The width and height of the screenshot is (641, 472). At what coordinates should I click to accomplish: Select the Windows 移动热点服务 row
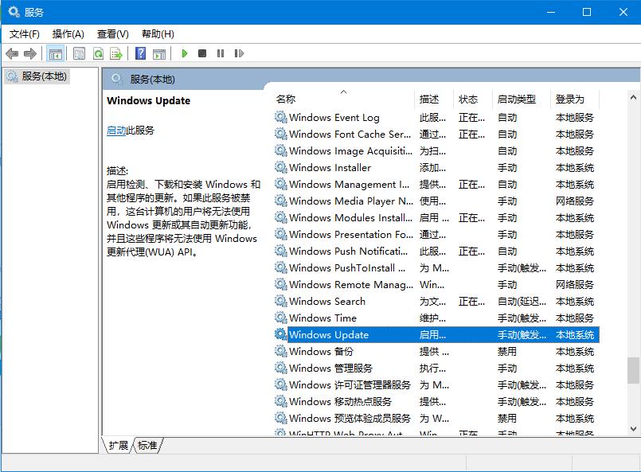pos(436,402)
